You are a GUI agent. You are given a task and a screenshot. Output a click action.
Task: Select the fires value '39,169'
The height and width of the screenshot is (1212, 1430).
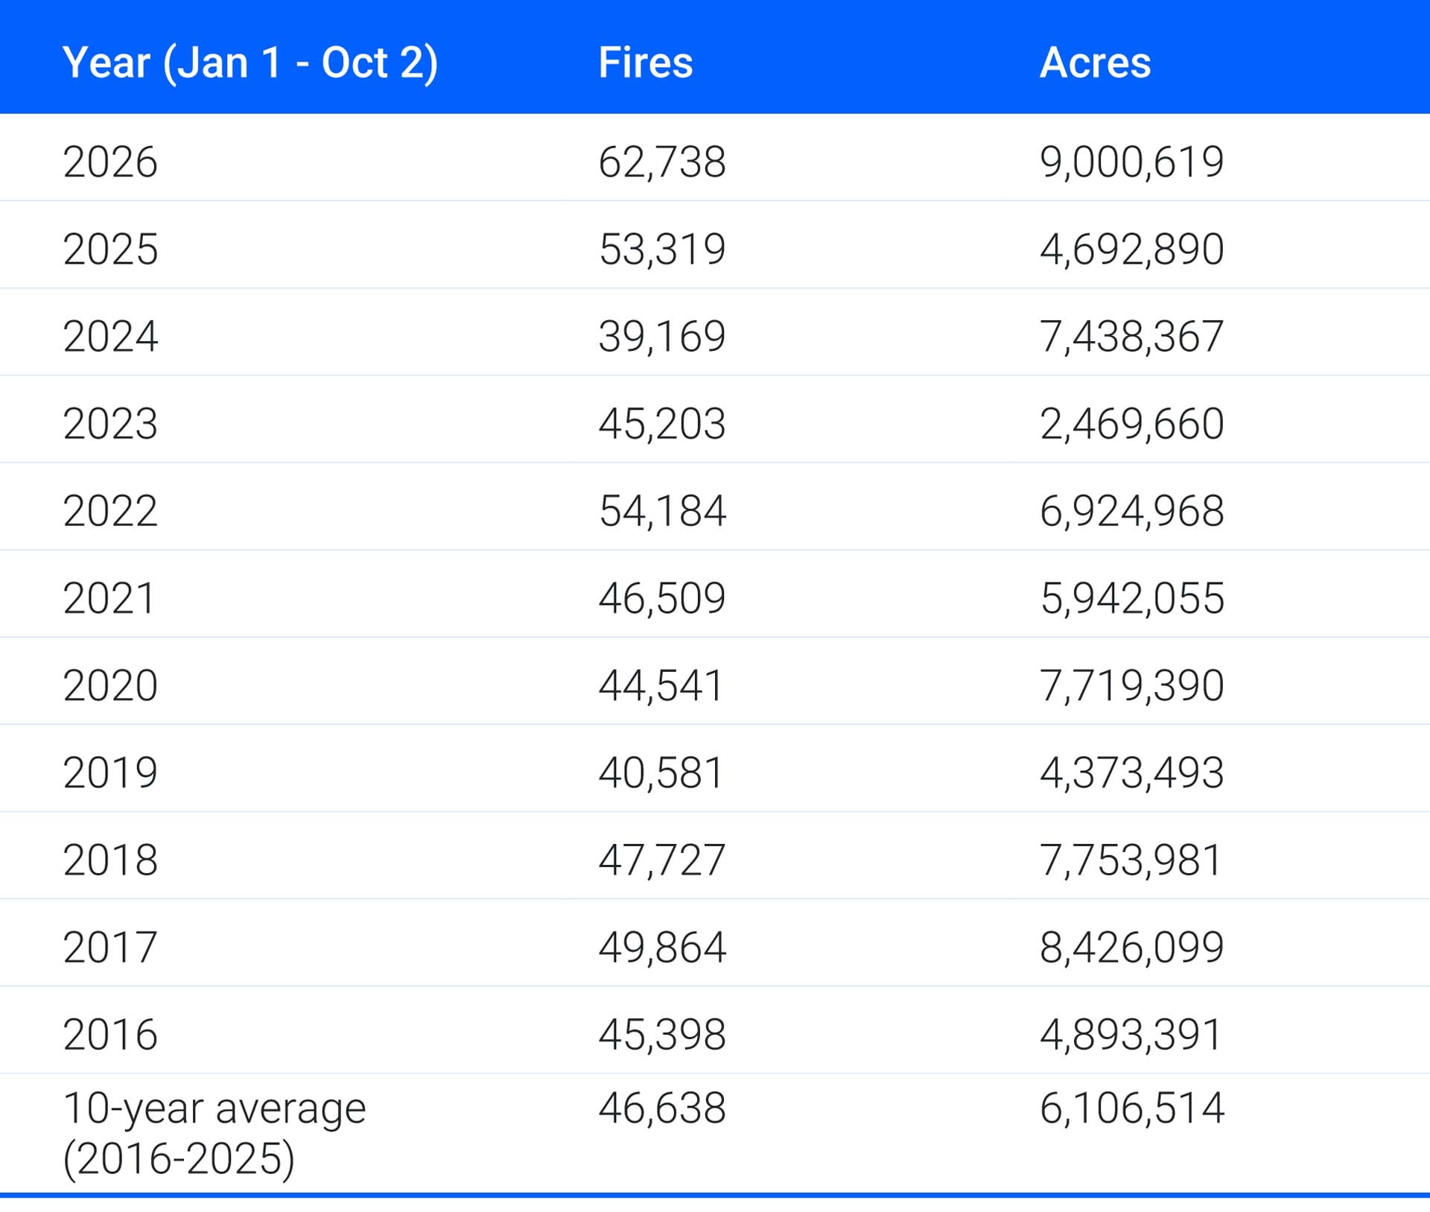[x=662, y=337]
